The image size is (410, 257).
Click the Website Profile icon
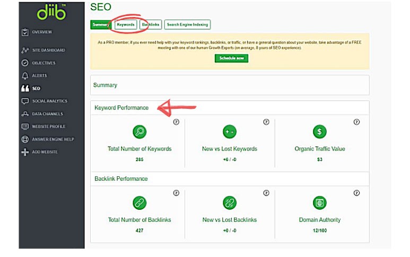coord(25,126)
